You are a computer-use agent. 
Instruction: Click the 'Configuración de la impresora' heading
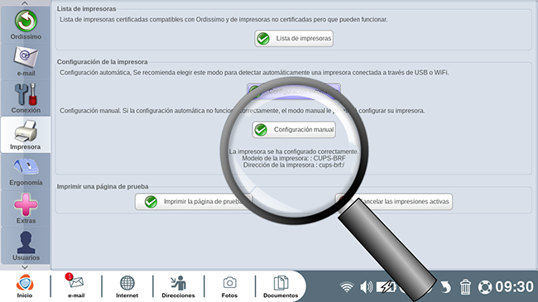(x=103, y=62)
